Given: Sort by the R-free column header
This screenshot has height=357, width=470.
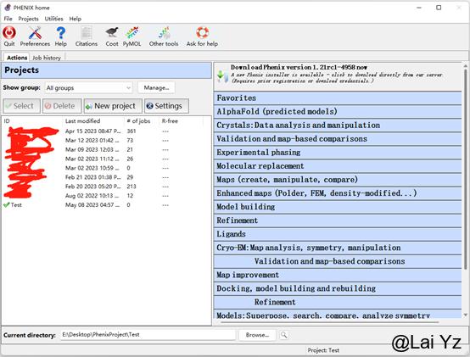Looking at the screenshot, I should click(x=182, y=121).
